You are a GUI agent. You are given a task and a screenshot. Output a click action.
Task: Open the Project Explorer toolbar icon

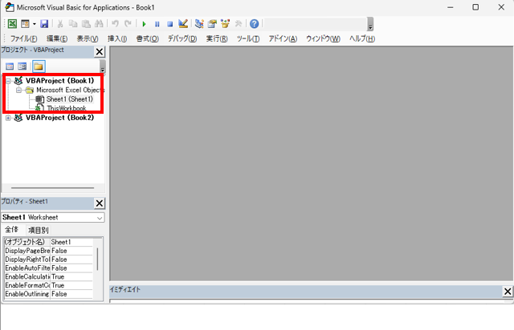point(199,24)
